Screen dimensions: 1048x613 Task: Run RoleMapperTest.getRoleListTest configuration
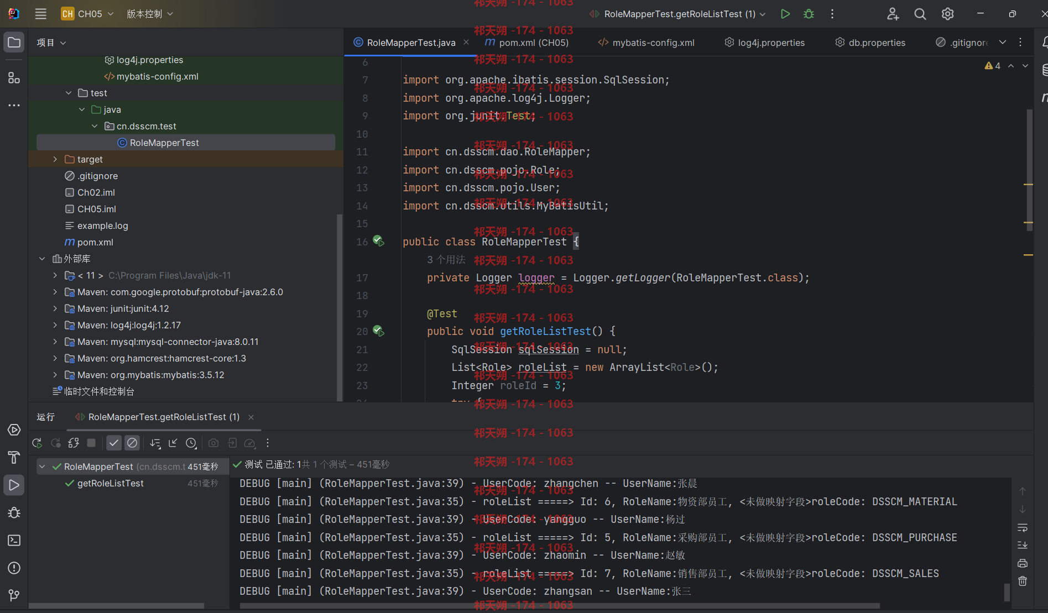785,14
